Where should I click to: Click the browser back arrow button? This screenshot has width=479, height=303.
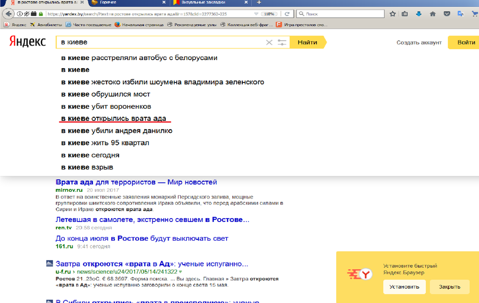pos(8,14)
